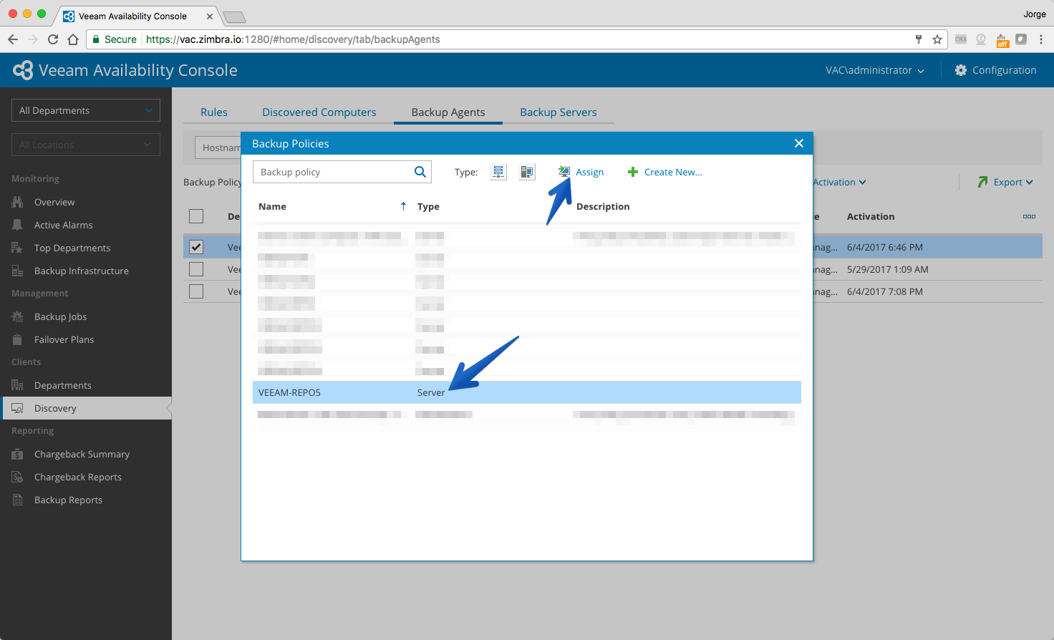This screenshot has height=640, width=1054.
Task: Open Backup Infrastructure in the sidebar
Action: 82,271
